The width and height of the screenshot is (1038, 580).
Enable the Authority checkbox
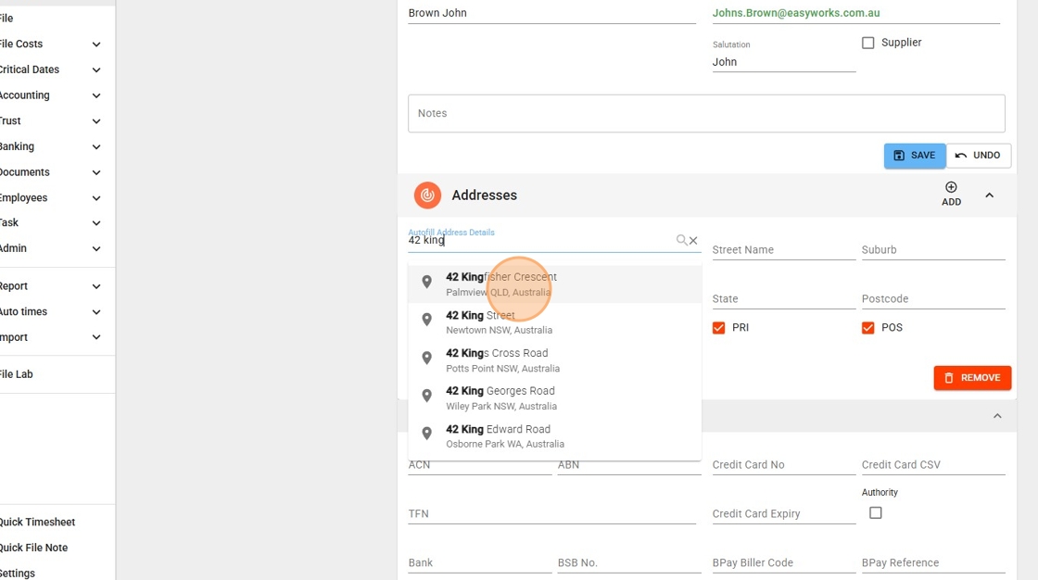(x=875, y=512)
